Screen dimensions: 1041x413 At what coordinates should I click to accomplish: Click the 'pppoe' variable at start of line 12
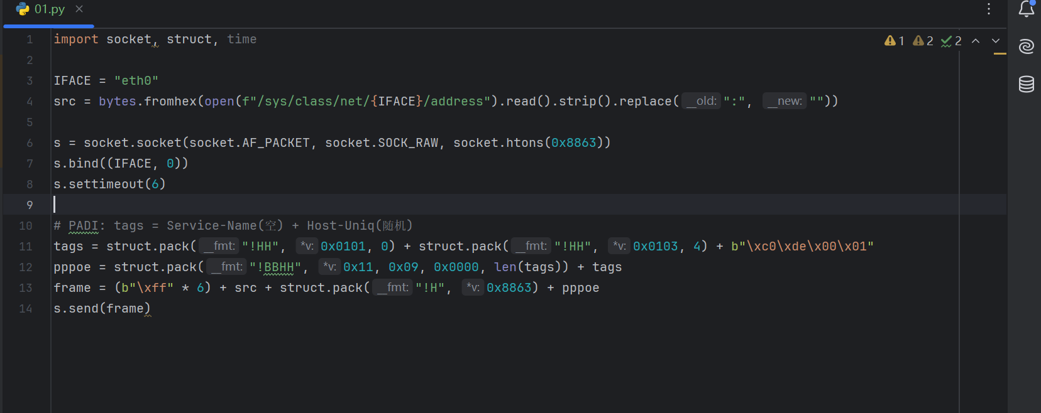coord(72,267)
